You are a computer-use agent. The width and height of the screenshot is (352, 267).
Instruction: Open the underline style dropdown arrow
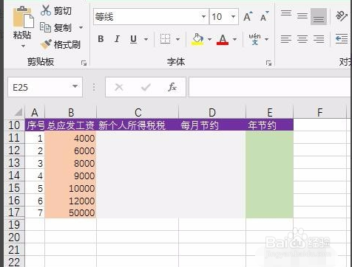coord(146,39)
